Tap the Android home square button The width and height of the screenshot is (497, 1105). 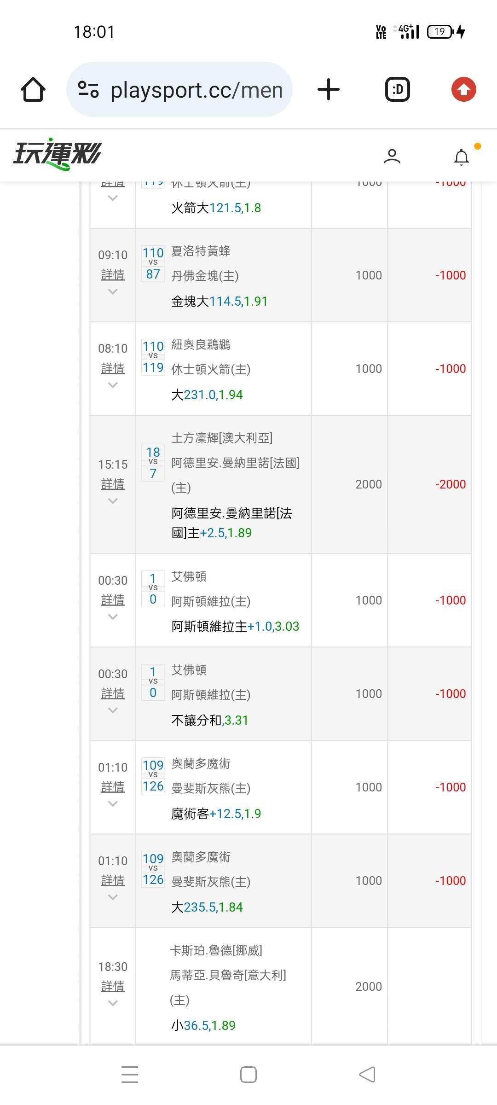(x=248, y=1075)
